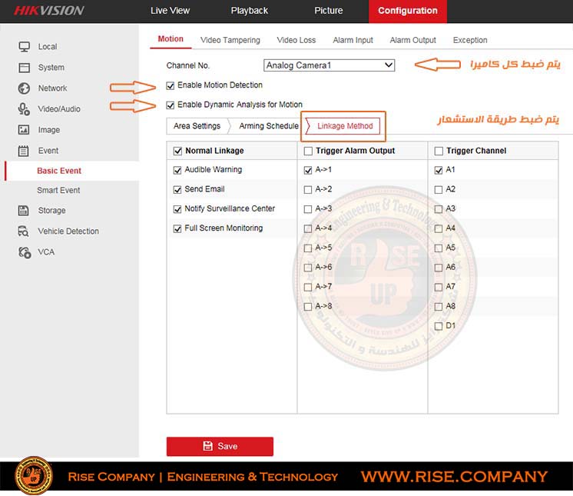Click the Video/Audio microphone icon

(24, 109)
